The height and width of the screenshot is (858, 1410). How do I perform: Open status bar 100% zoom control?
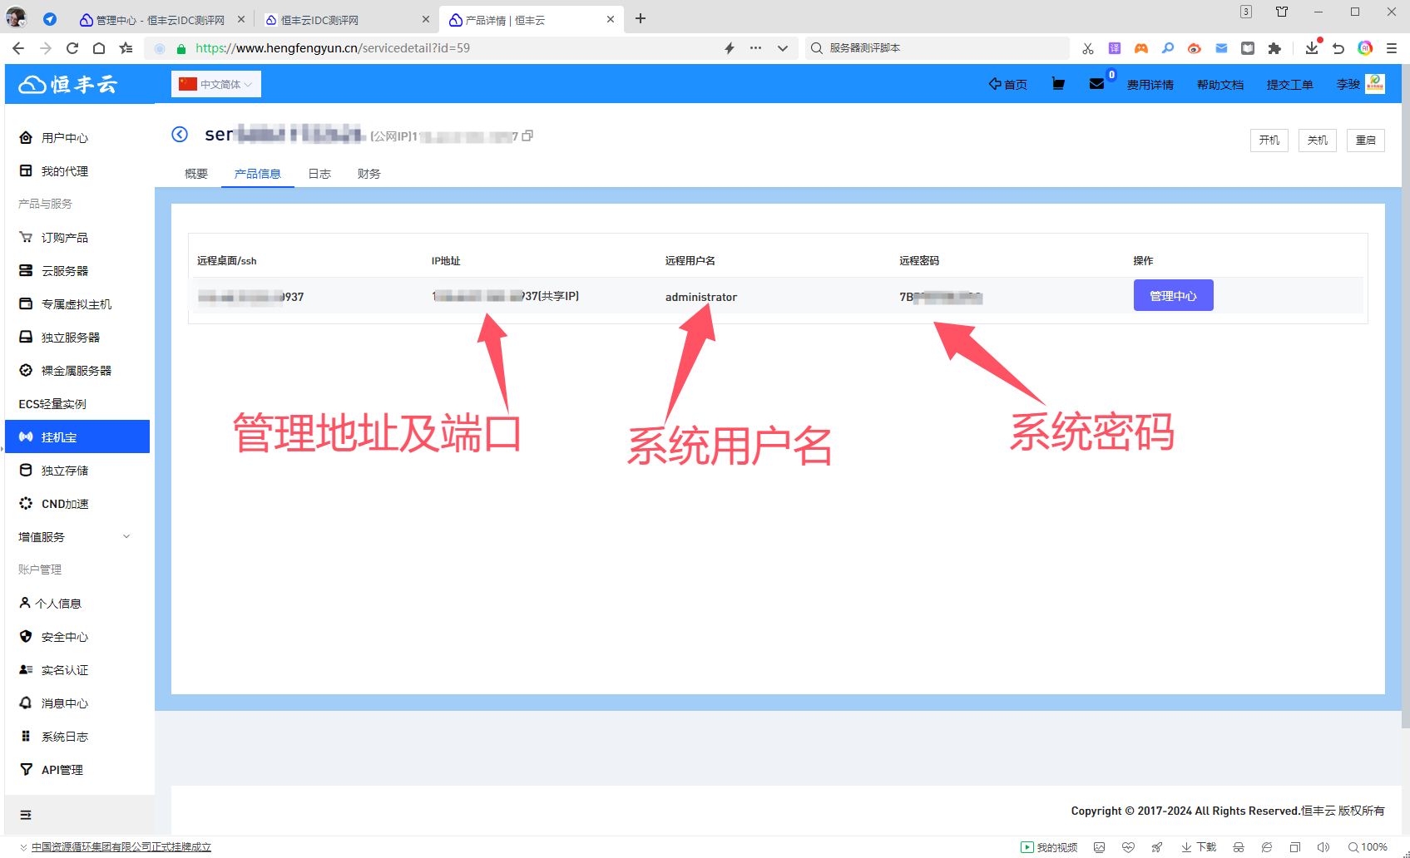click(1368, 847)
